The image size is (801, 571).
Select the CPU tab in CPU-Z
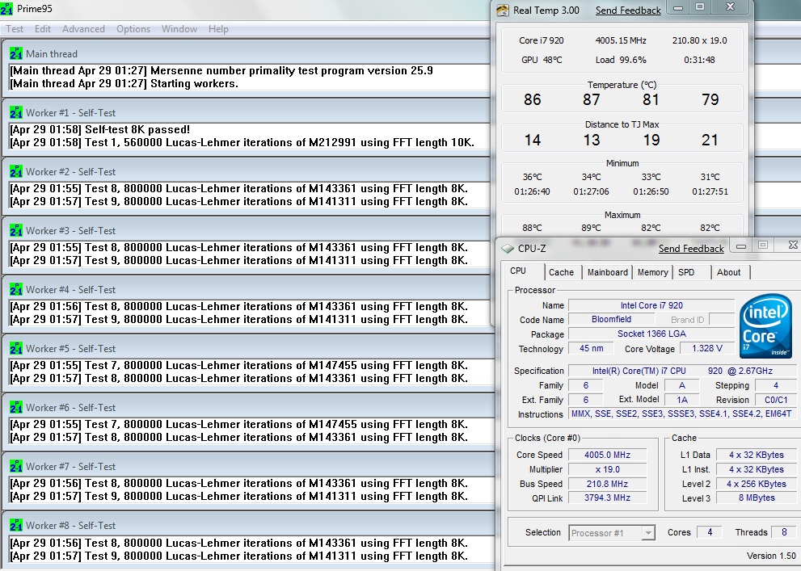tap(518, 271)
